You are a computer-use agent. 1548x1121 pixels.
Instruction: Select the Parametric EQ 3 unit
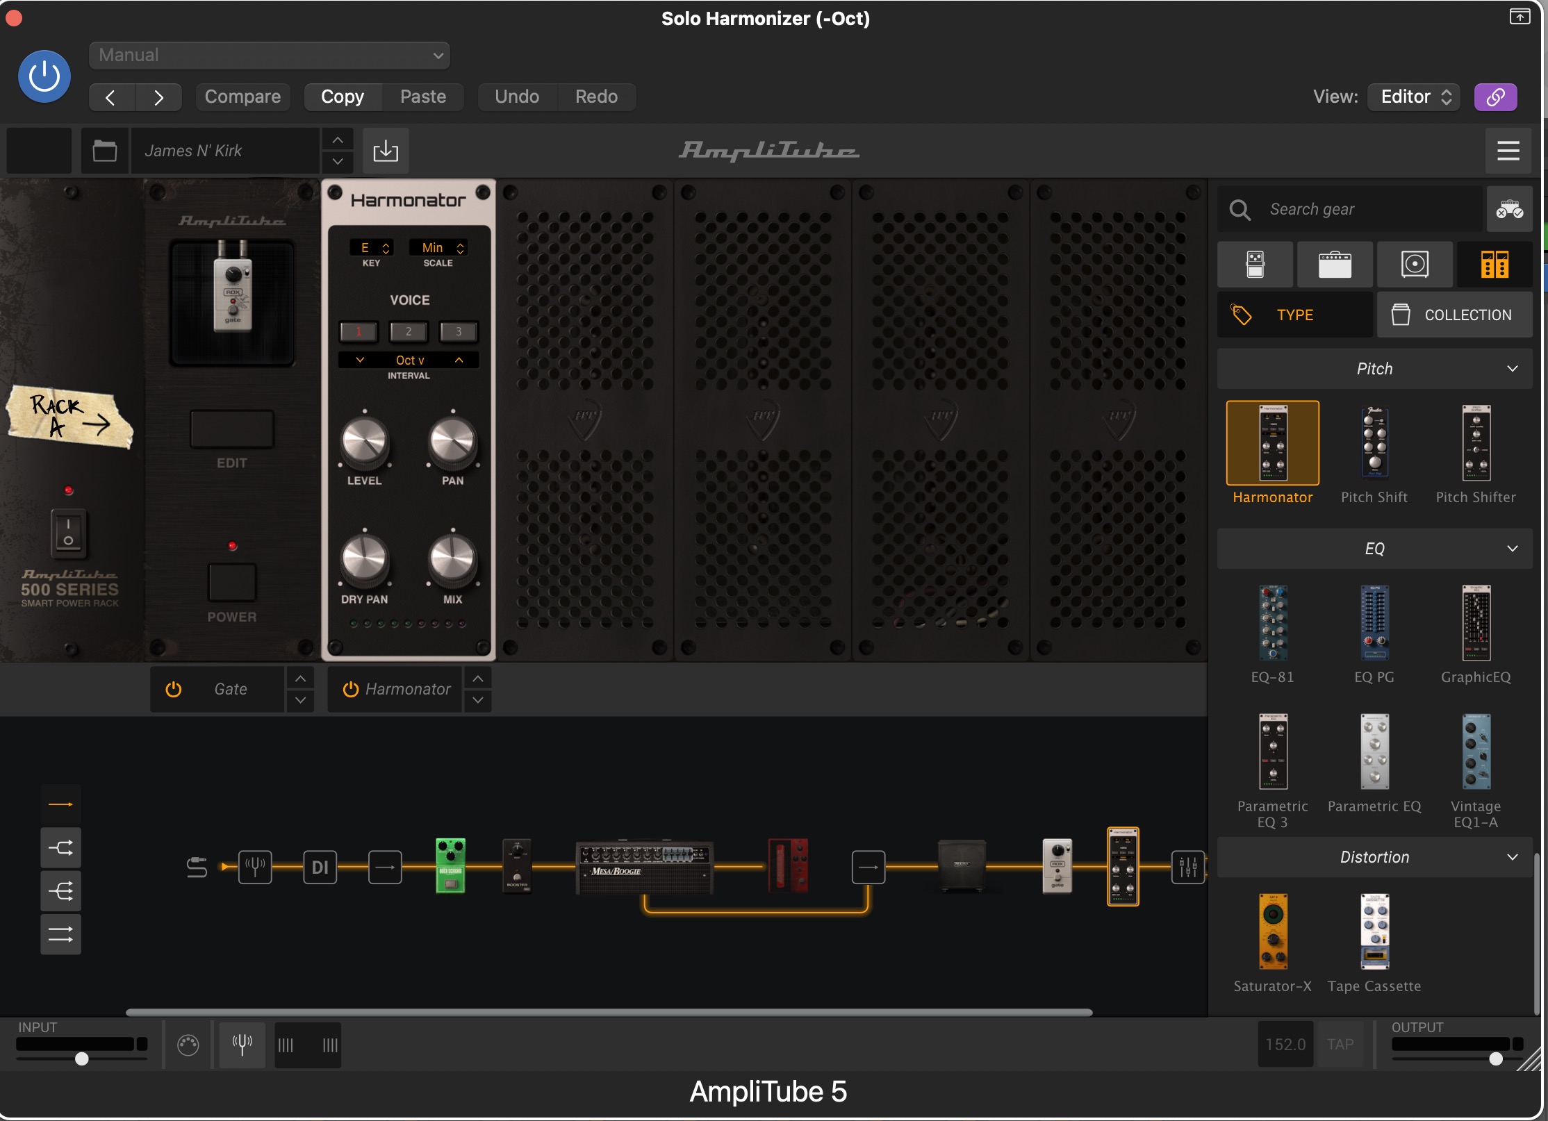(1273, 752)
